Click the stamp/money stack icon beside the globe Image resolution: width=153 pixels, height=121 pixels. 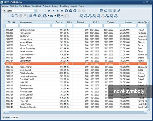(x=39, y=16)
